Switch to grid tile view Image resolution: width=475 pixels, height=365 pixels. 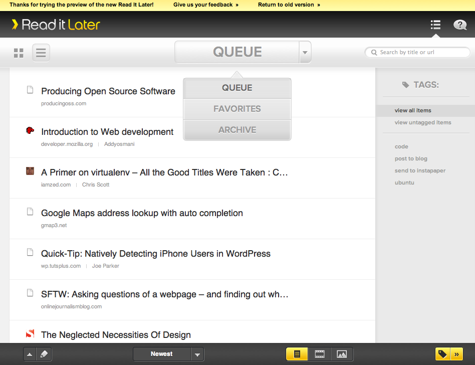pos(19,53)
